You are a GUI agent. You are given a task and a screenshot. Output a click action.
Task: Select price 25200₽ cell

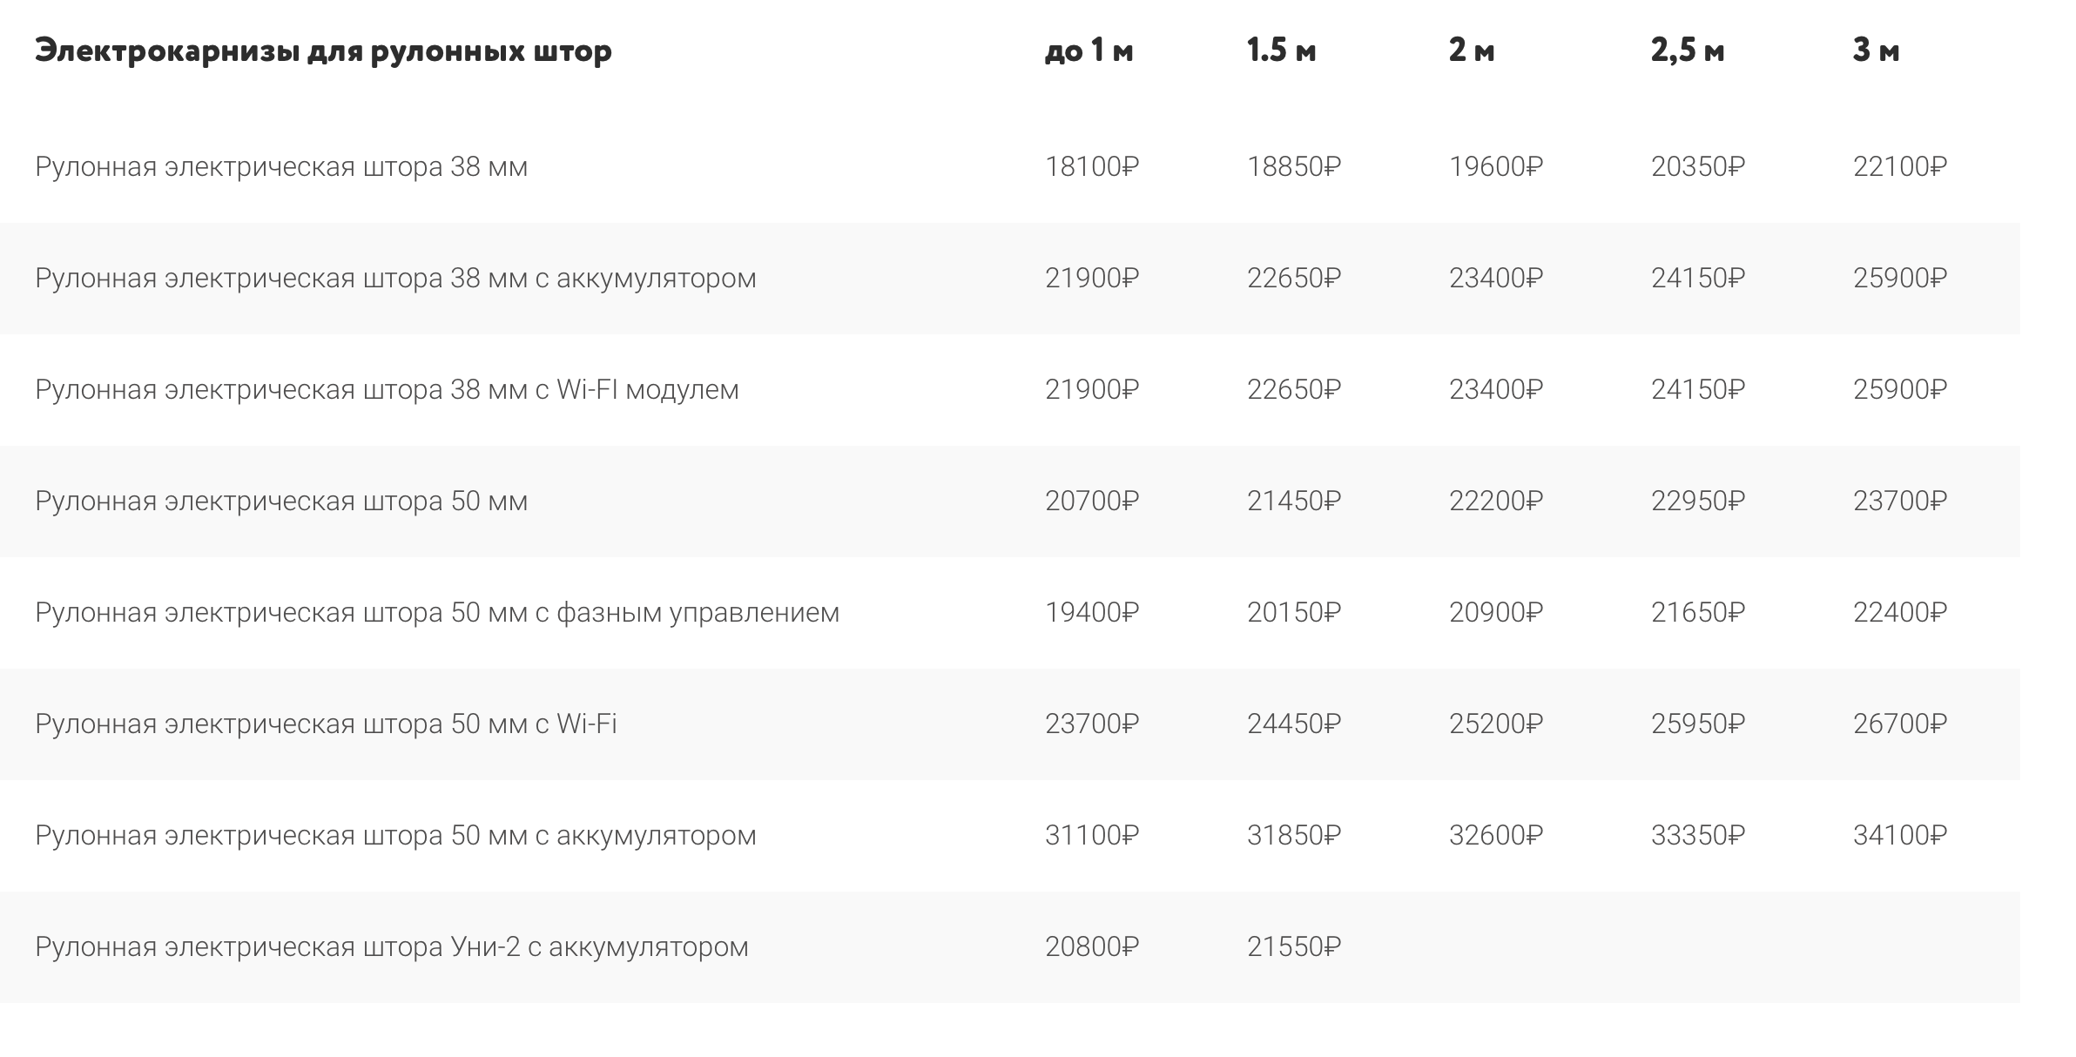click(x=1496, y=724)
